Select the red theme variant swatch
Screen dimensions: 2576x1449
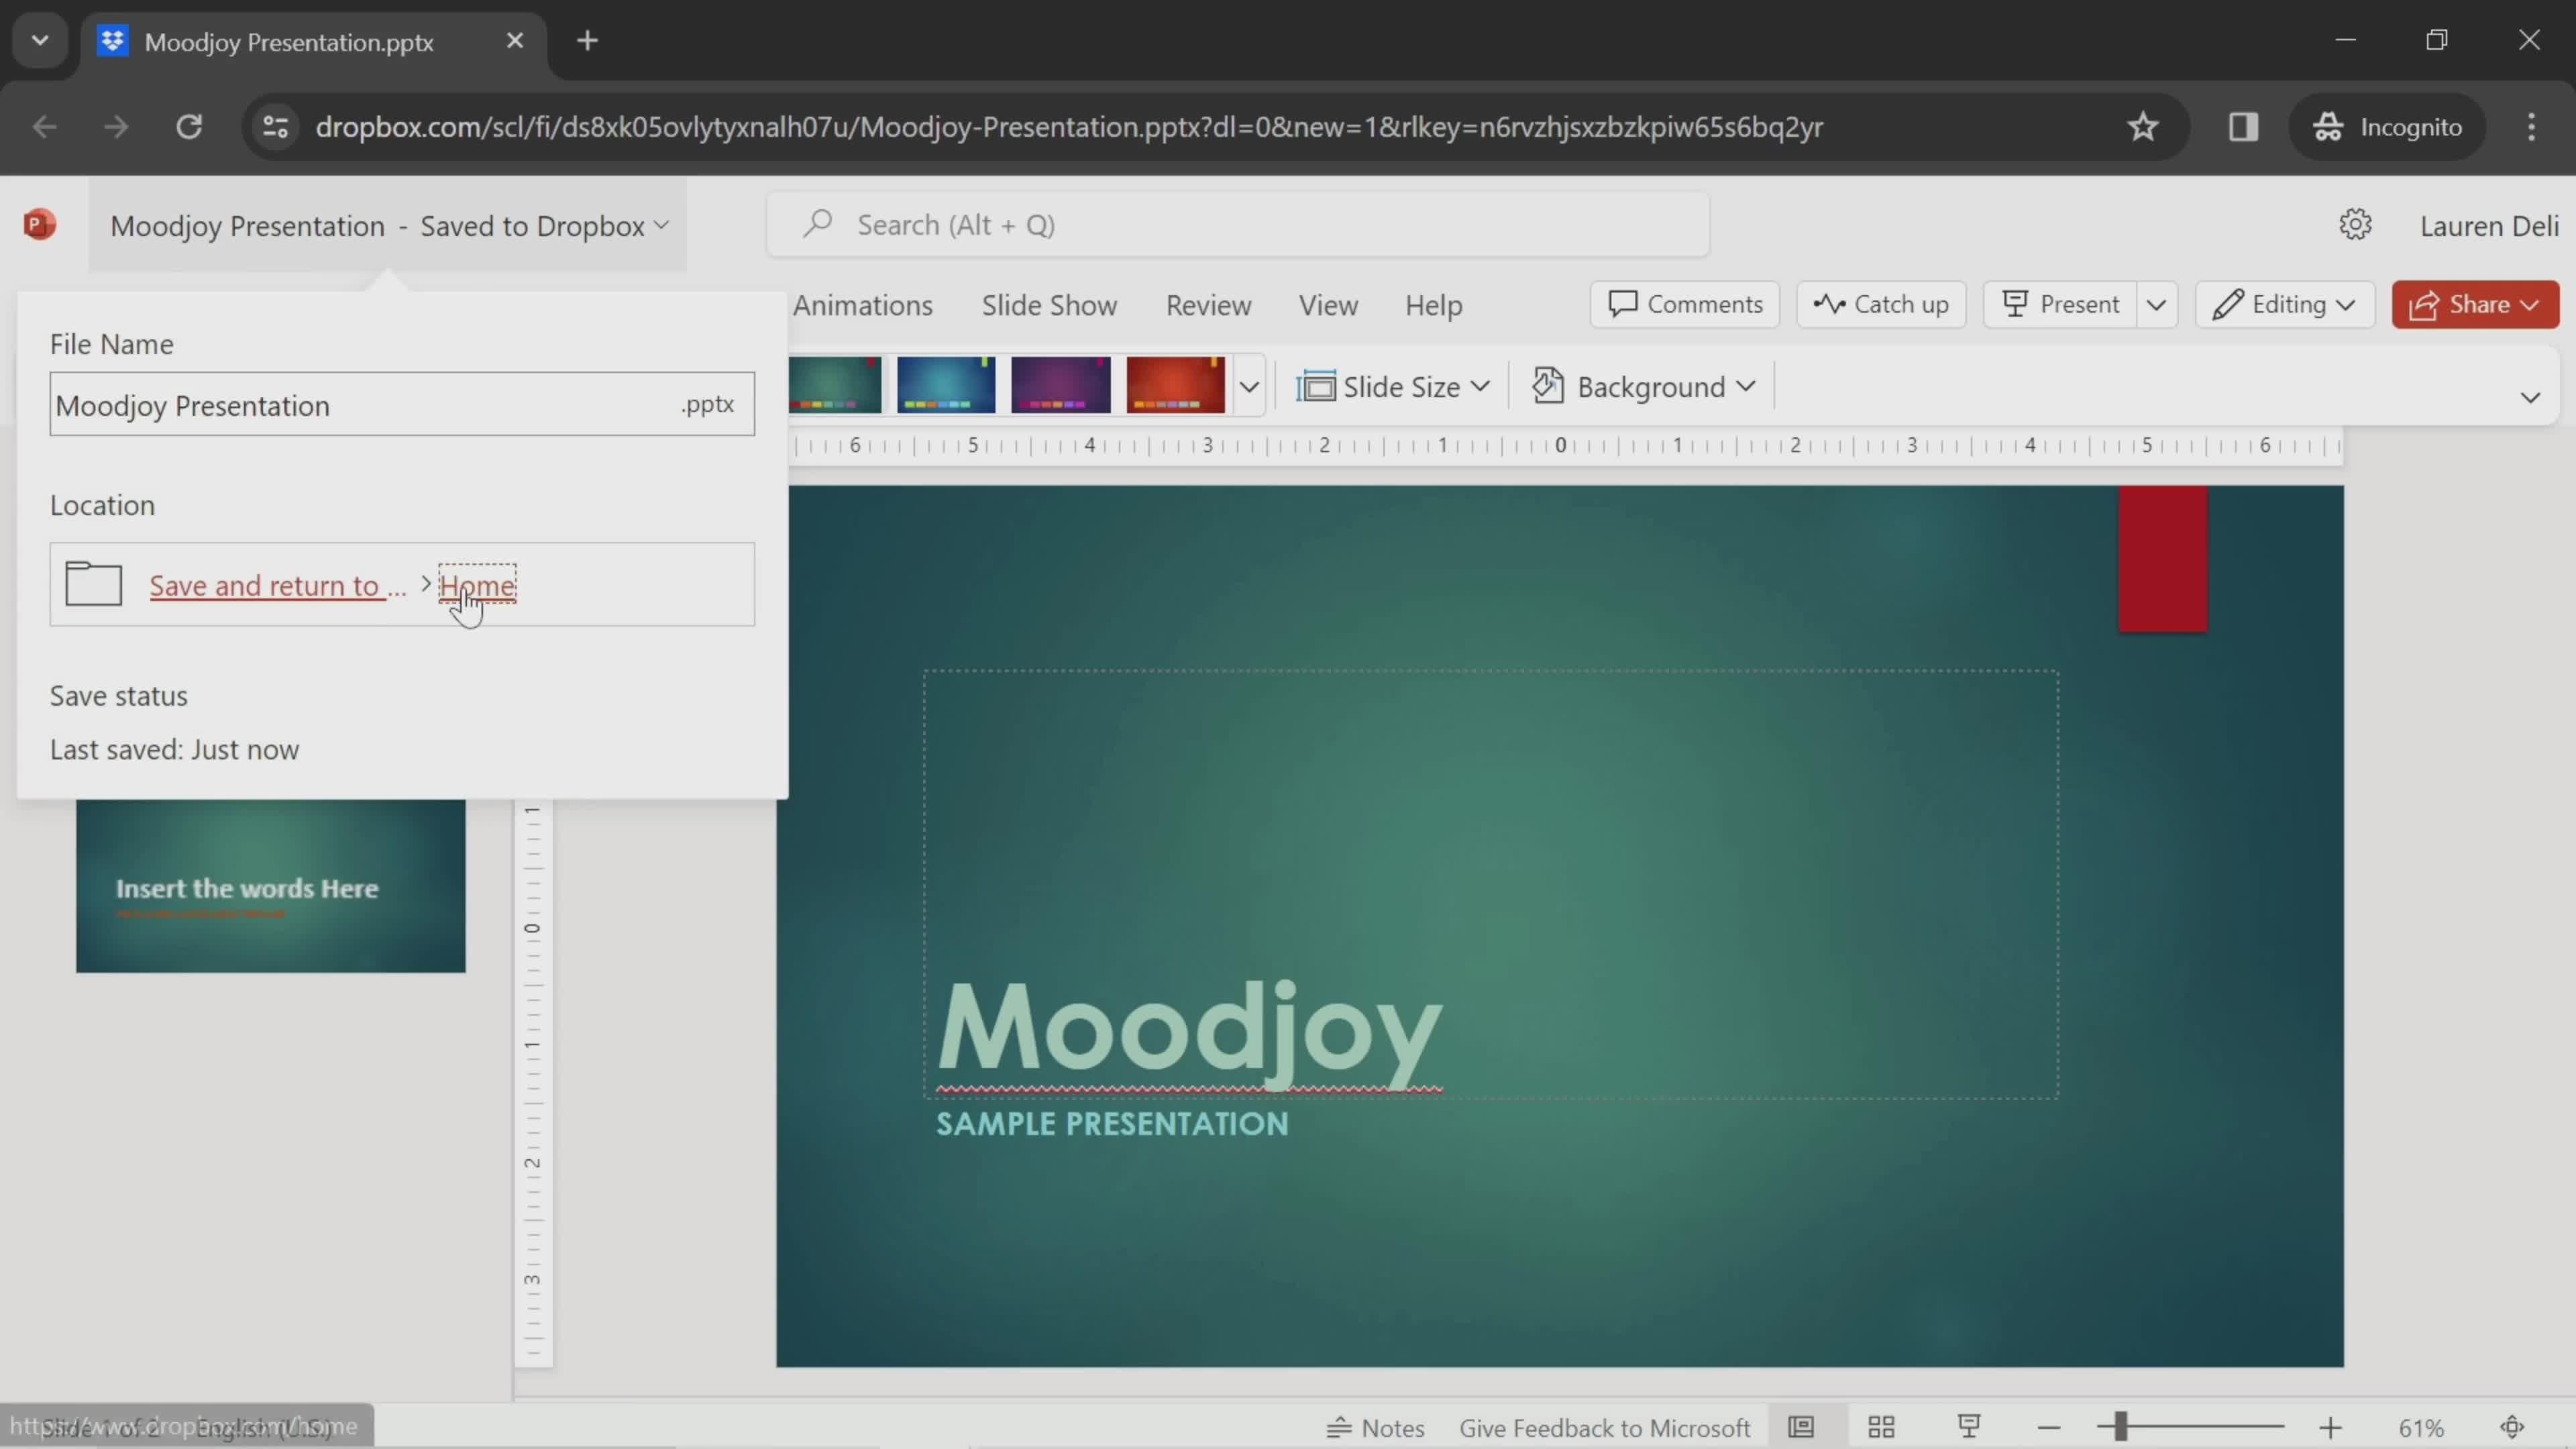tap(1175, 385)
